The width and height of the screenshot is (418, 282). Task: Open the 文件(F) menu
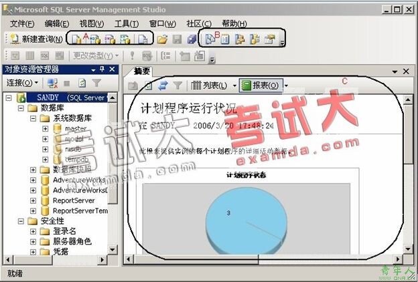pos(22,24)
